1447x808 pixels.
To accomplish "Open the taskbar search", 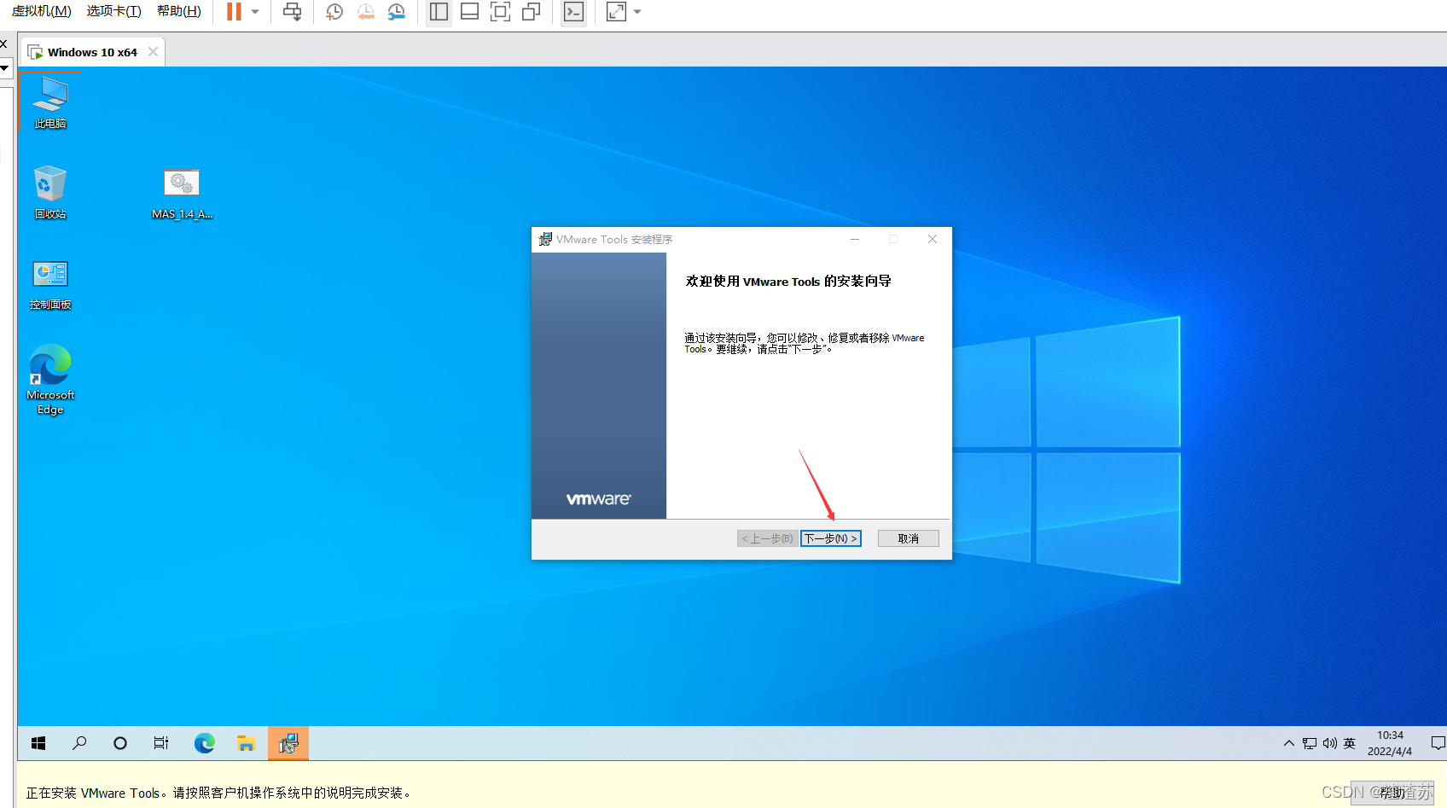I will pyautogui.click(x=79, y=743).
